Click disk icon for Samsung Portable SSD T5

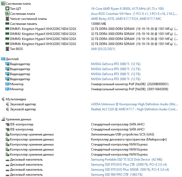[7, 160]
